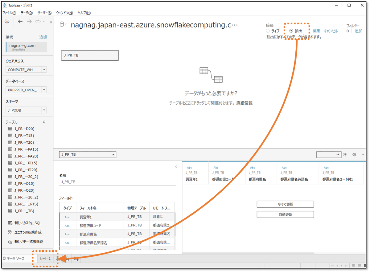Search tables with the magnifier icon
The image size is (370, 272).
pyautogui.click(x=44, y=122)
